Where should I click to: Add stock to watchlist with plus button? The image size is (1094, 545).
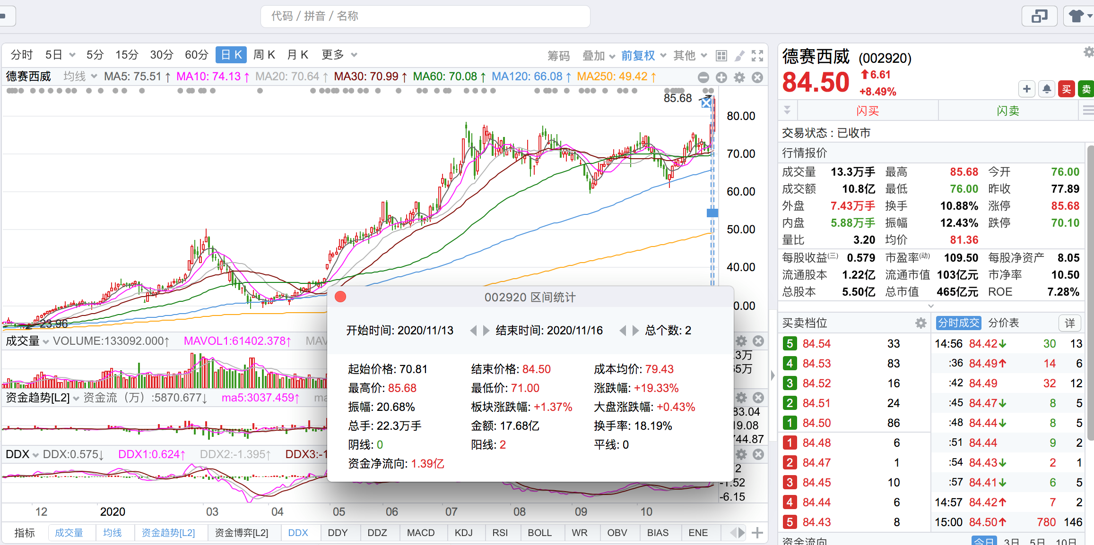[x=1027, y=89]
